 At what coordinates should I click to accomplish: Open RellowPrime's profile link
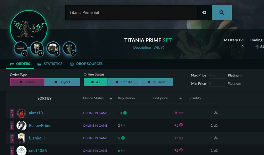tap(40, 125)
